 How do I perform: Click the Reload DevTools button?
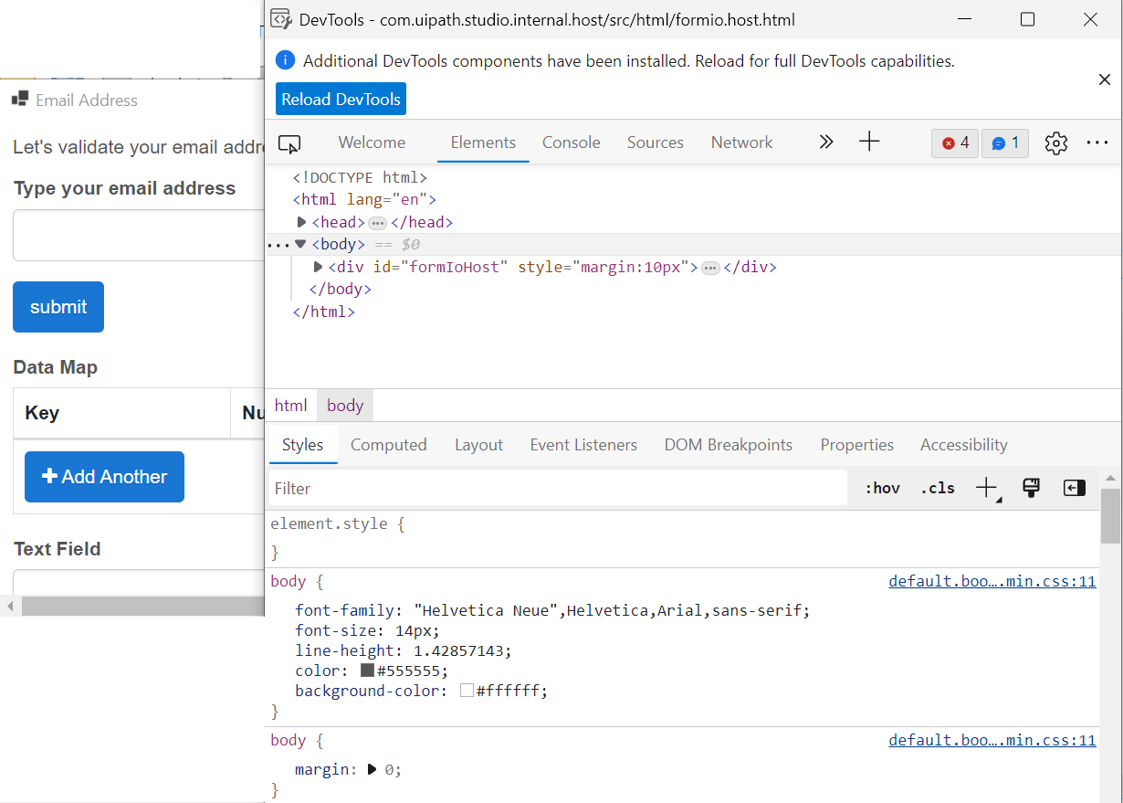pos(341,100)
